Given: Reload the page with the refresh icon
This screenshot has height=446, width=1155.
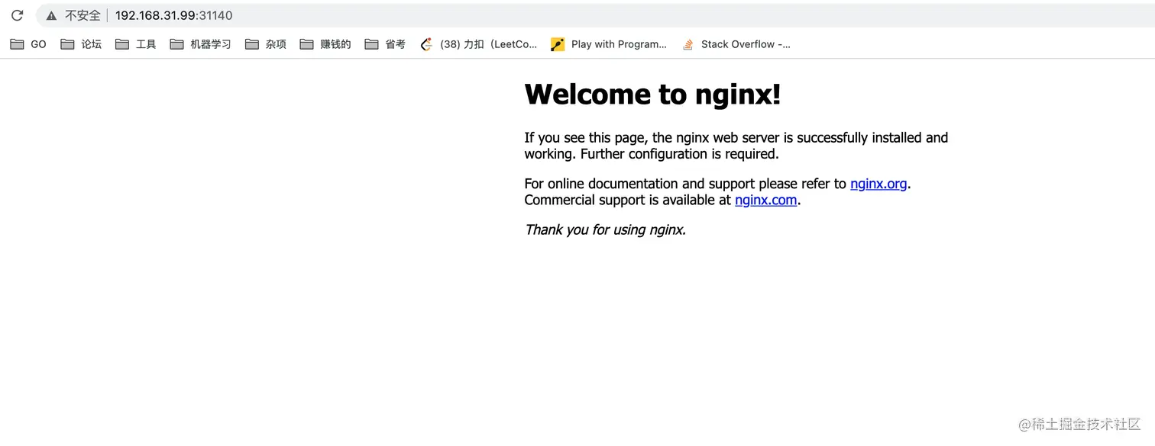Looking at the screenshot, I should pos(17,15).
